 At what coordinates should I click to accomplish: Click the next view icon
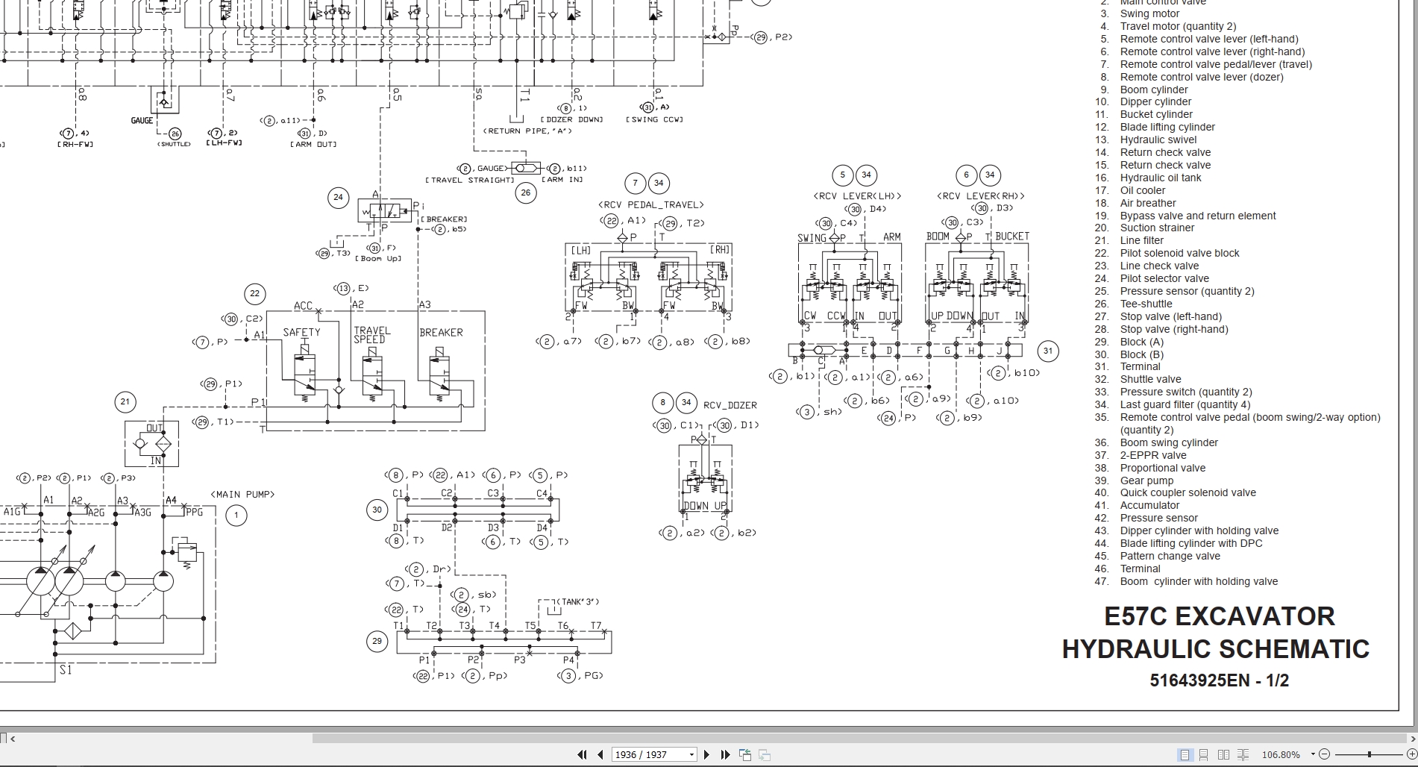click(x=764, y=754)
